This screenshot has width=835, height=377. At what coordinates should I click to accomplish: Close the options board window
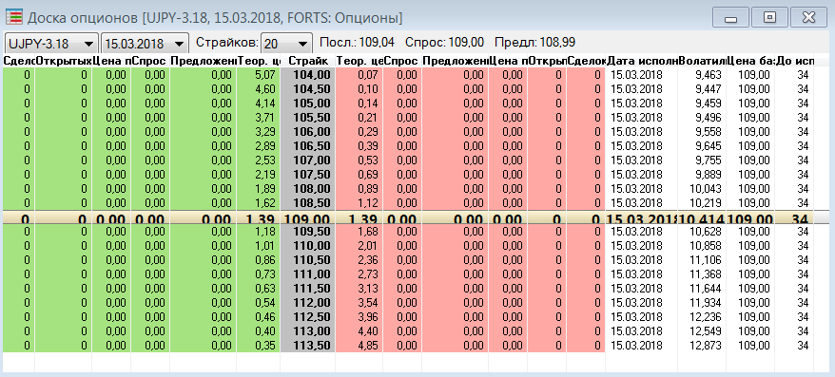coord(808,18)
